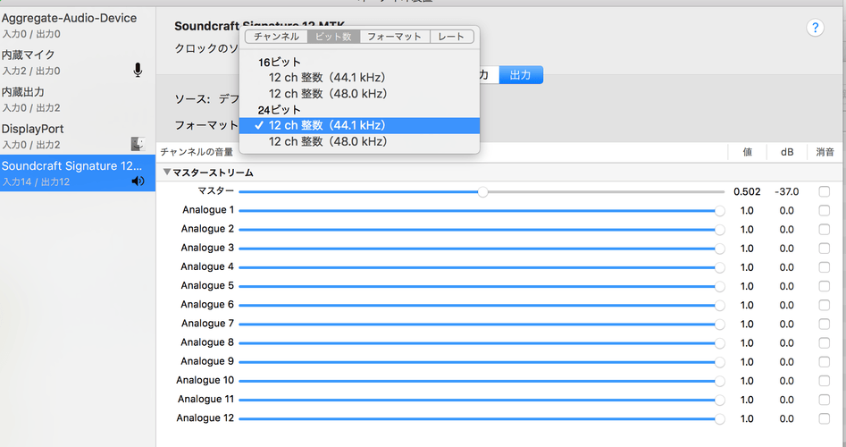Viewport: 846px width, 447px height.
Task: Click the Analogue 8 channel label
Action: coord(207,342)
